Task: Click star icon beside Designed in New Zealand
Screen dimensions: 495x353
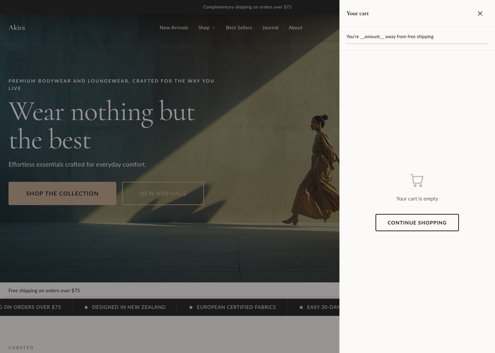Action: click(86, 307)
